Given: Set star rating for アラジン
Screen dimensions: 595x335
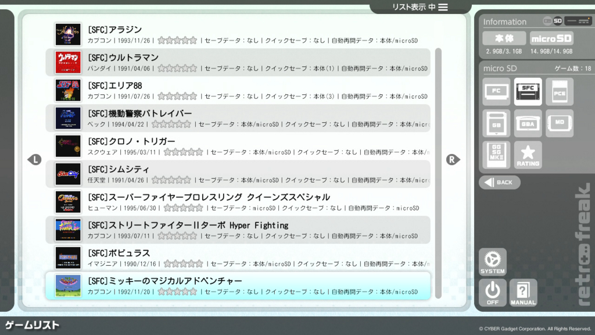Looking at the screenshot, I should [177, 40].
